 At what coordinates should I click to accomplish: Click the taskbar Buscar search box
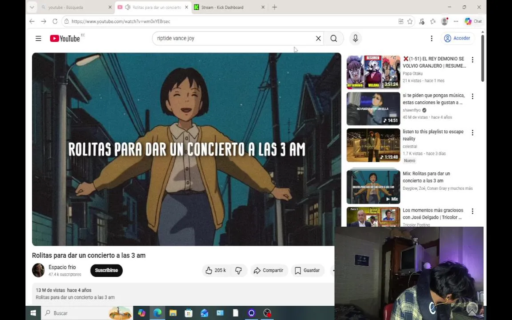tap(87, 313)
